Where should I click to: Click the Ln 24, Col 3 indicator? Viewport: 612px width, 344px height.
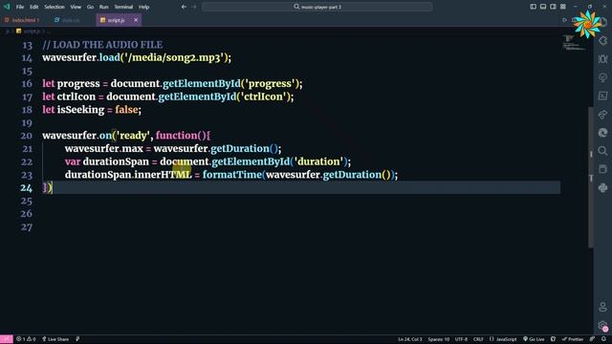410,339
